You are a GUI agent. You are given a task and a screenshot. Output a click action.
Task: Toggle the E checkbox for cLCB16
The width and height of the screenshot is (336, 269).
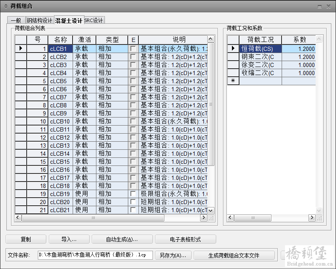click(133, 169)
